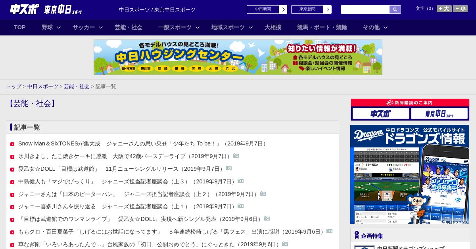Click the 【芸能・社会】 page title

(x=32, y=104)
